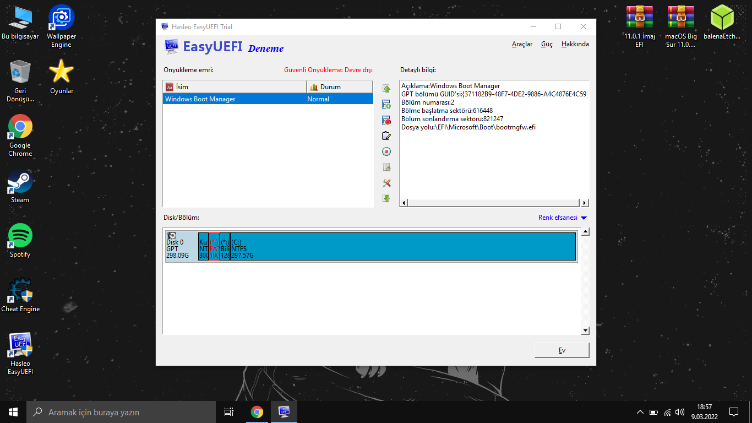
Task: Open the Araçlar menu
Action: point(522,44)
